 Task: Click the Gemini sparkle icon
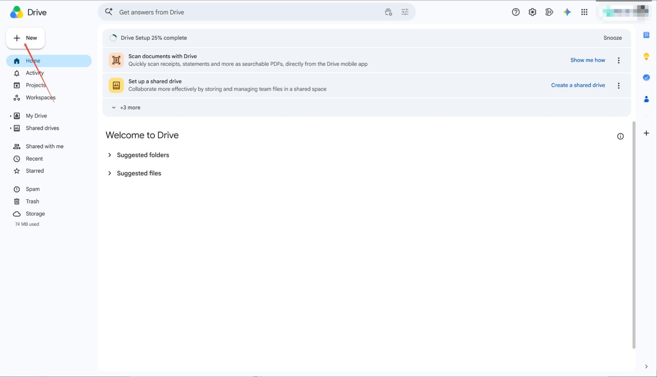tap(567, 12)
